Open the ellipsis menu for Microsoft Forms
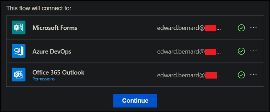Image resolution: width=270 pixels, height=112 pixels. pos(254,28)
